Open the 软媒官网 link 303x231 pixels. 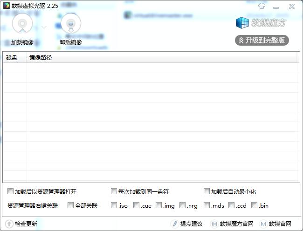pos(280,224)
